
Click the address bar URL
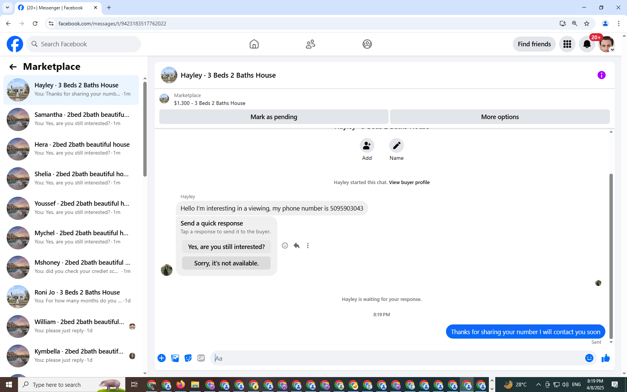point(112,24)
